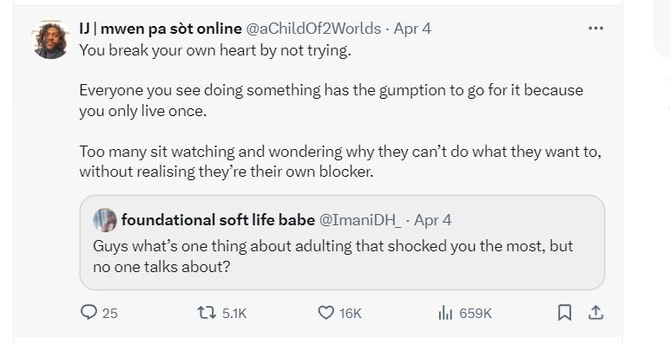Open IJ's profile picture avatar
Screen dimensions: 670x344
[x=50, y=39]
